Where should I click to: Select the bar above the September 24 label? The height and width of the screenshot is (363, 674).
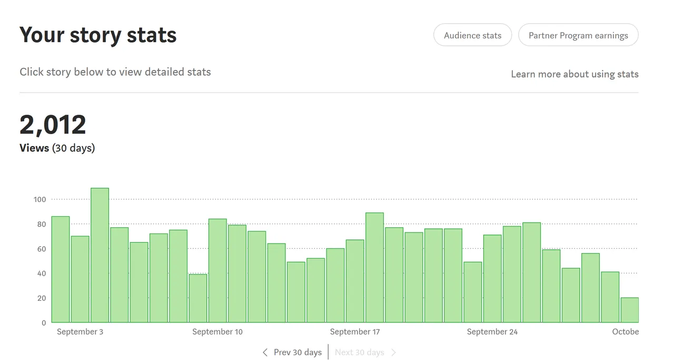[492, 278]
